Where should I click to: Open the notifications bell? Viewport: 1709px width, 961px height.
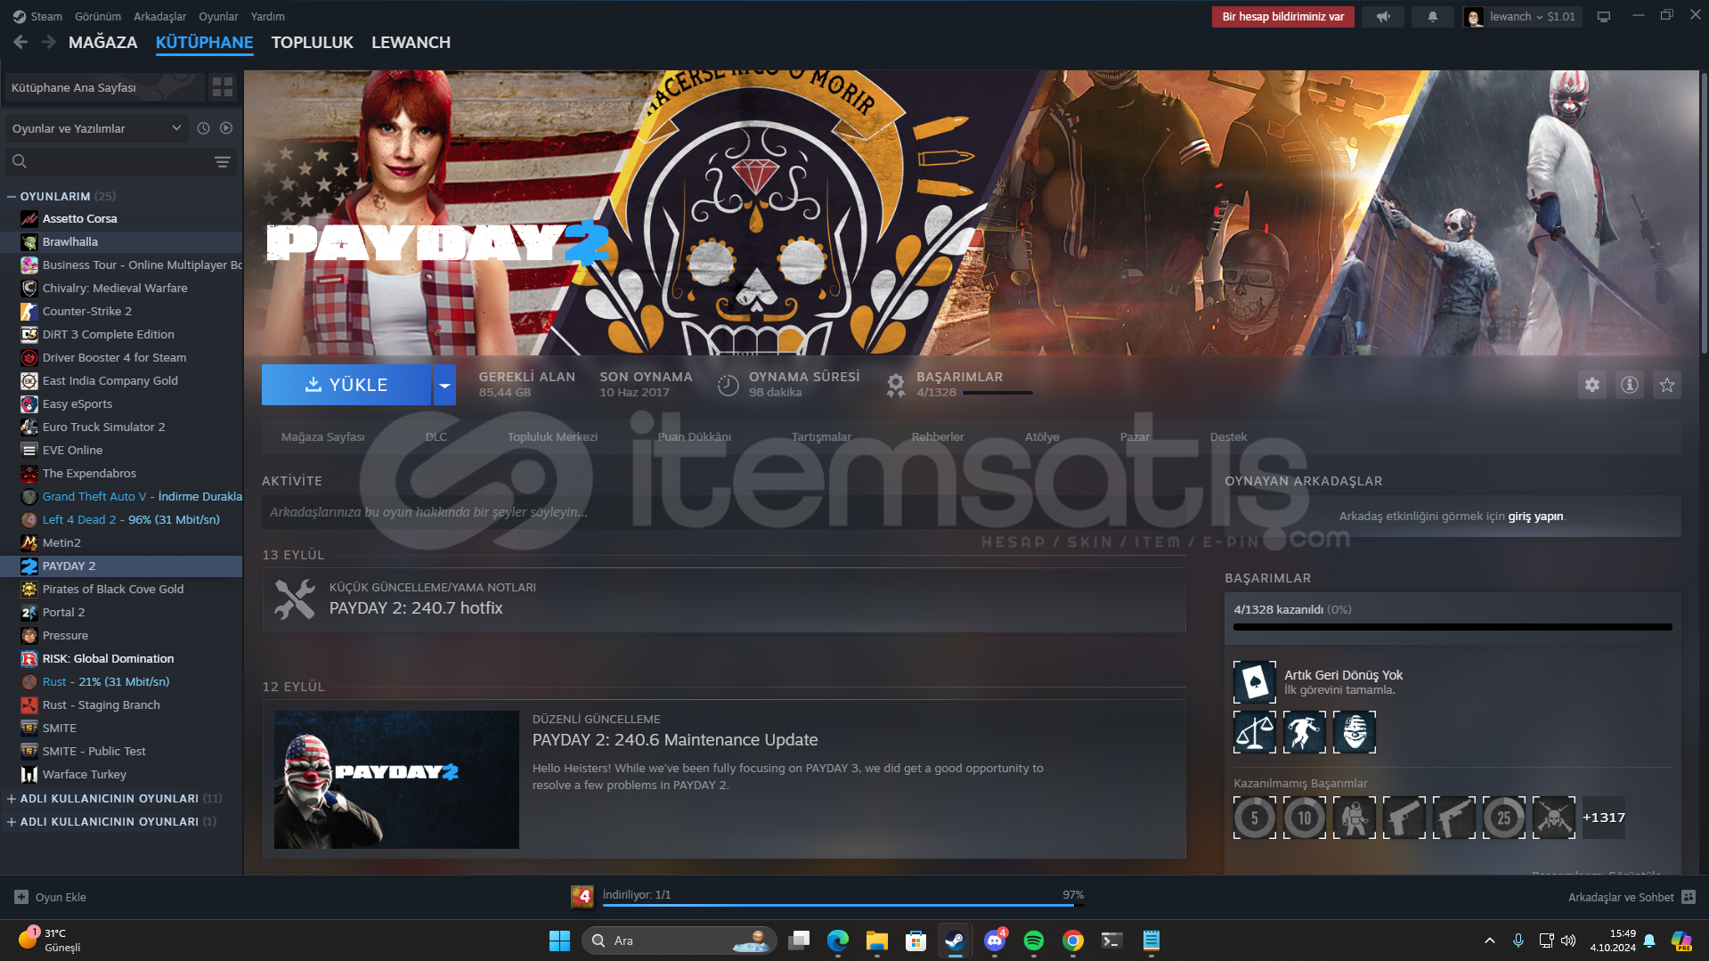pyautogui.click(x=1433, y=17)
